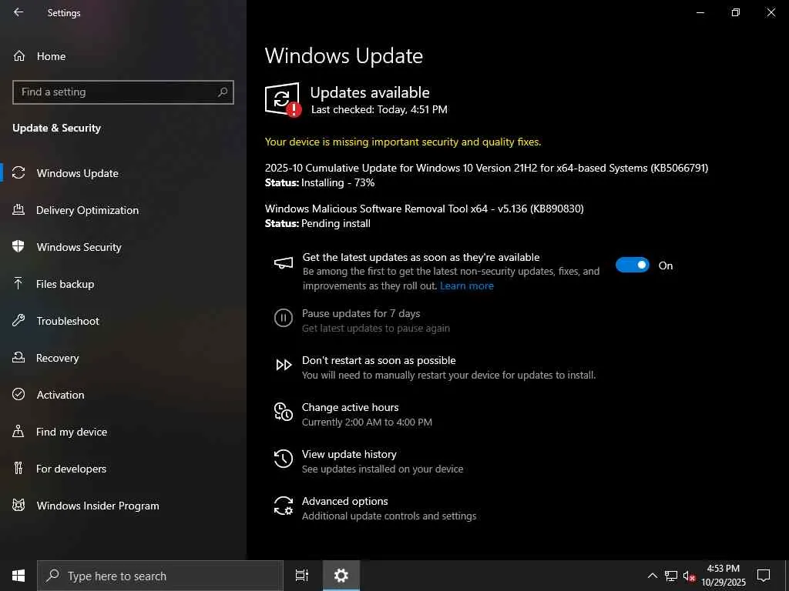
Task: Open the Troubleshoot page
Action: 123,321
